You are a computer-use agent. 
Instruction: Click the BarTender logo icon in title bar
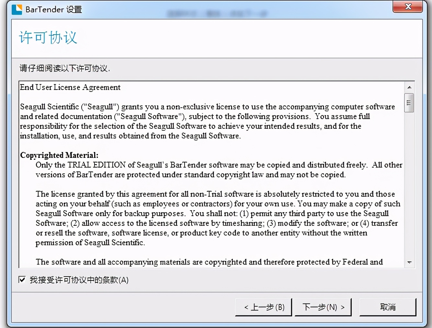[x=17, y=9]
